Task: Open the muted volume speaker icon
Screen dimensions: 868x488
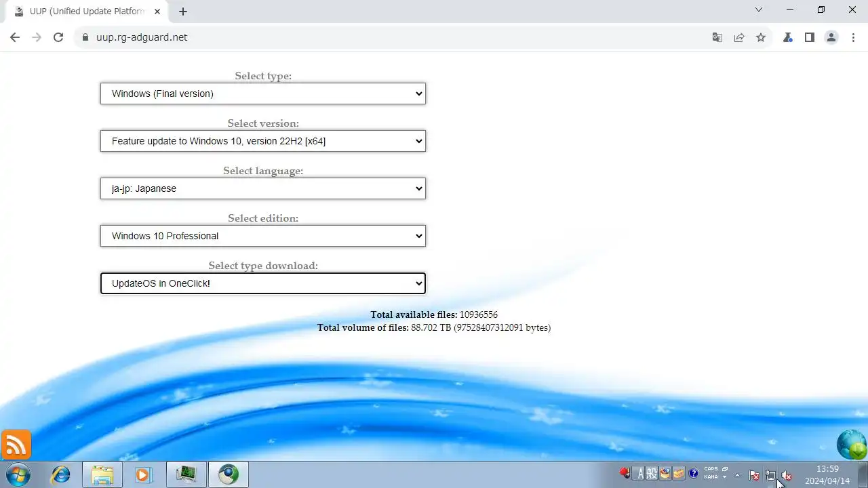Action: tap(787, 475)
